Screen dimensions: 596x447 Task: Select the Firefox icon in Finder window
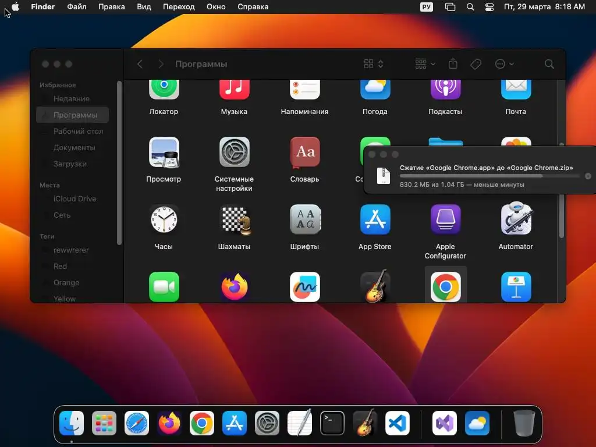pyautogui.click(x=235, y=286)
